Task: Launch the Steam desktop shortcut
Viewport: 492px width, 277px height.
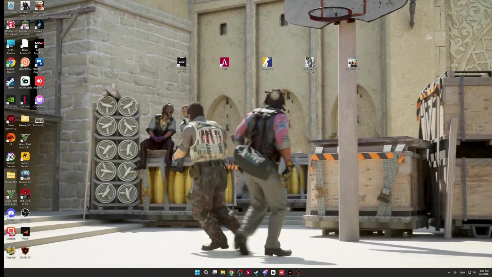Action: 11,83
